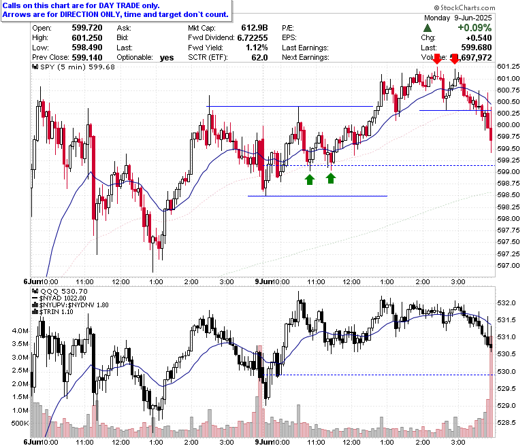
Task: Click the $TRIN legend bar icon
Action: [35, 312]
